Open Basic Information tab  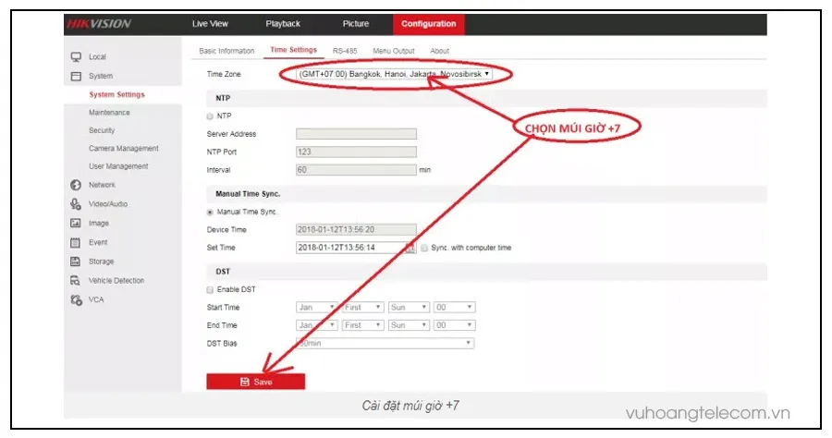(x=226, y=51)
